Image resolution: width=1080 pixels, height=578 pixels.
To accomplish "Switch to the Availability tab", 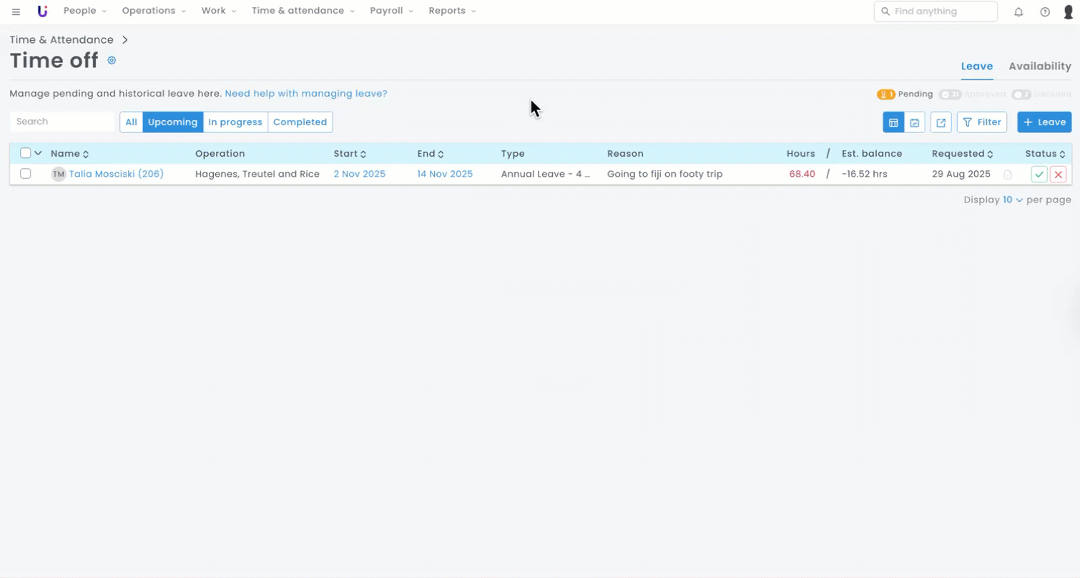I will click(1039, 66).
